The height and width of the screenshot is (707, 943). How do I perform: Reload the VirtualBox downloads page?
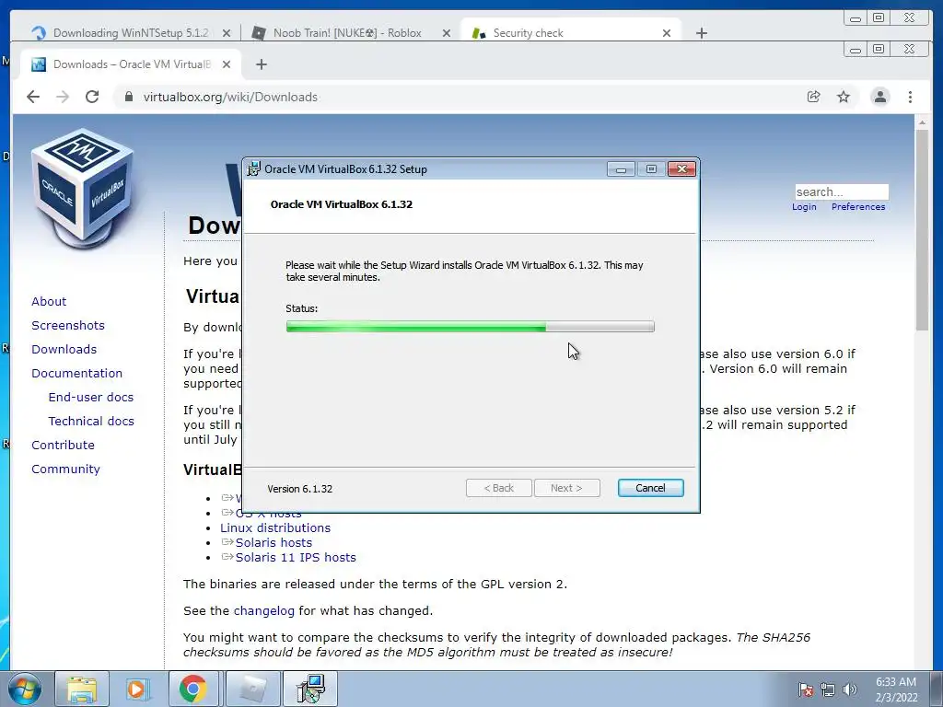coord(92,97)
